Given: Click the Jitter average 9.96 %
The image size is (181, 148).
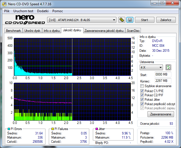Looking at the screenshot, I should pyautogui.click(x=126, y=133).
